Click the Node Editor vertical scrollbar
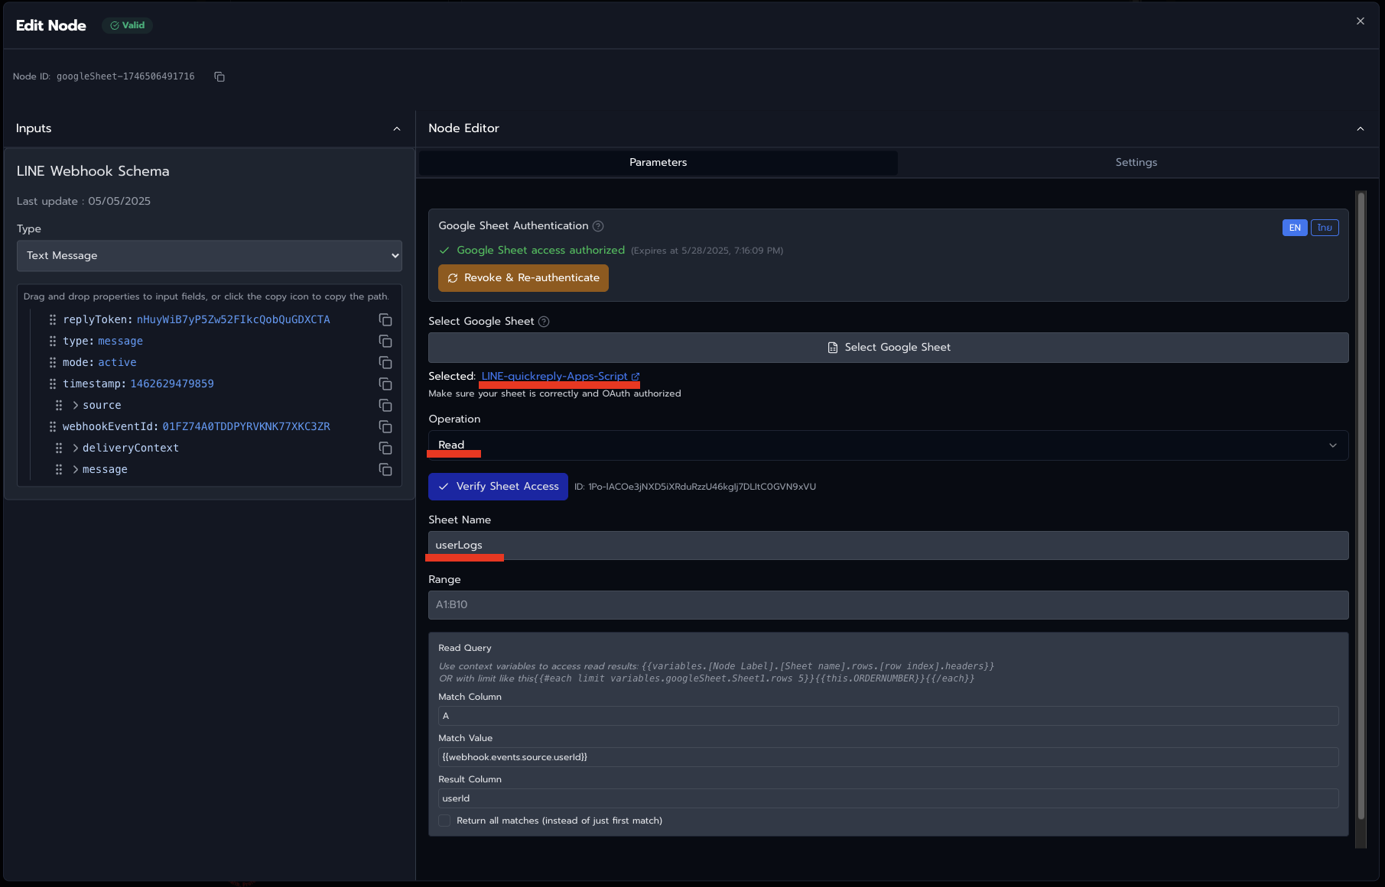This screenshot has height=887, width=1385. click(x=1361, y=506)
